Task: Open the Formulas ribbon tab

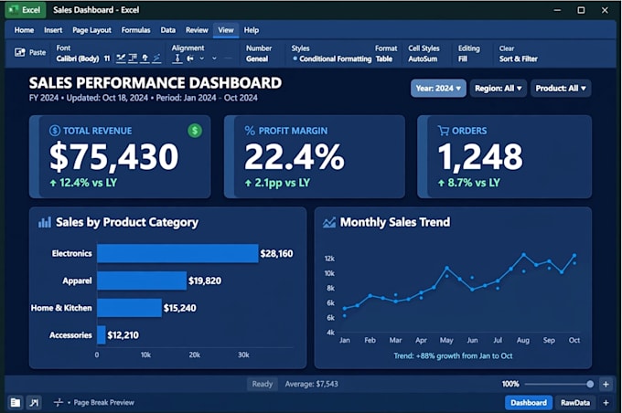Action: 135,30
